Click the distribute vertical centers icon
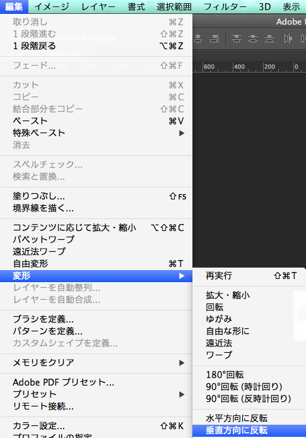This screenshot has width=306, height=438. pyautogui.click(x=253, y=38)
